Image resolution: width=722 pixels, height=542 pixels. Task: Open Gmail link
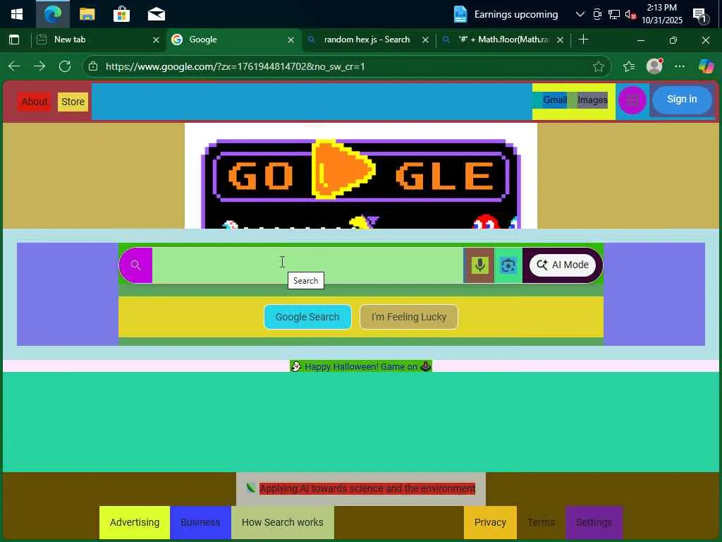555,100
